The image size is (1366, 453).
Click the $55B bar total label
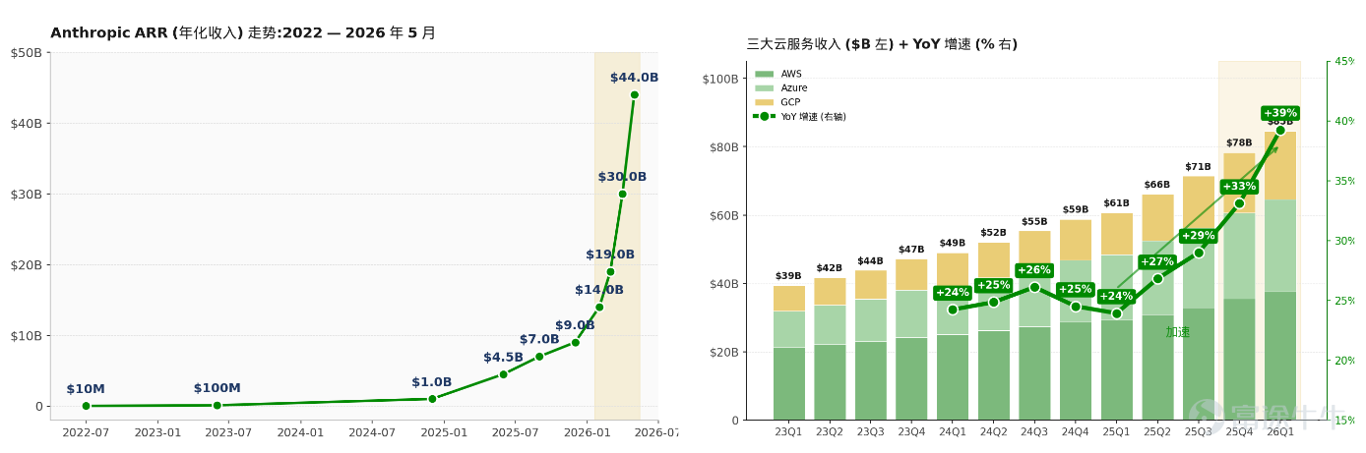pyautogui.click(x=1034, y=222)
